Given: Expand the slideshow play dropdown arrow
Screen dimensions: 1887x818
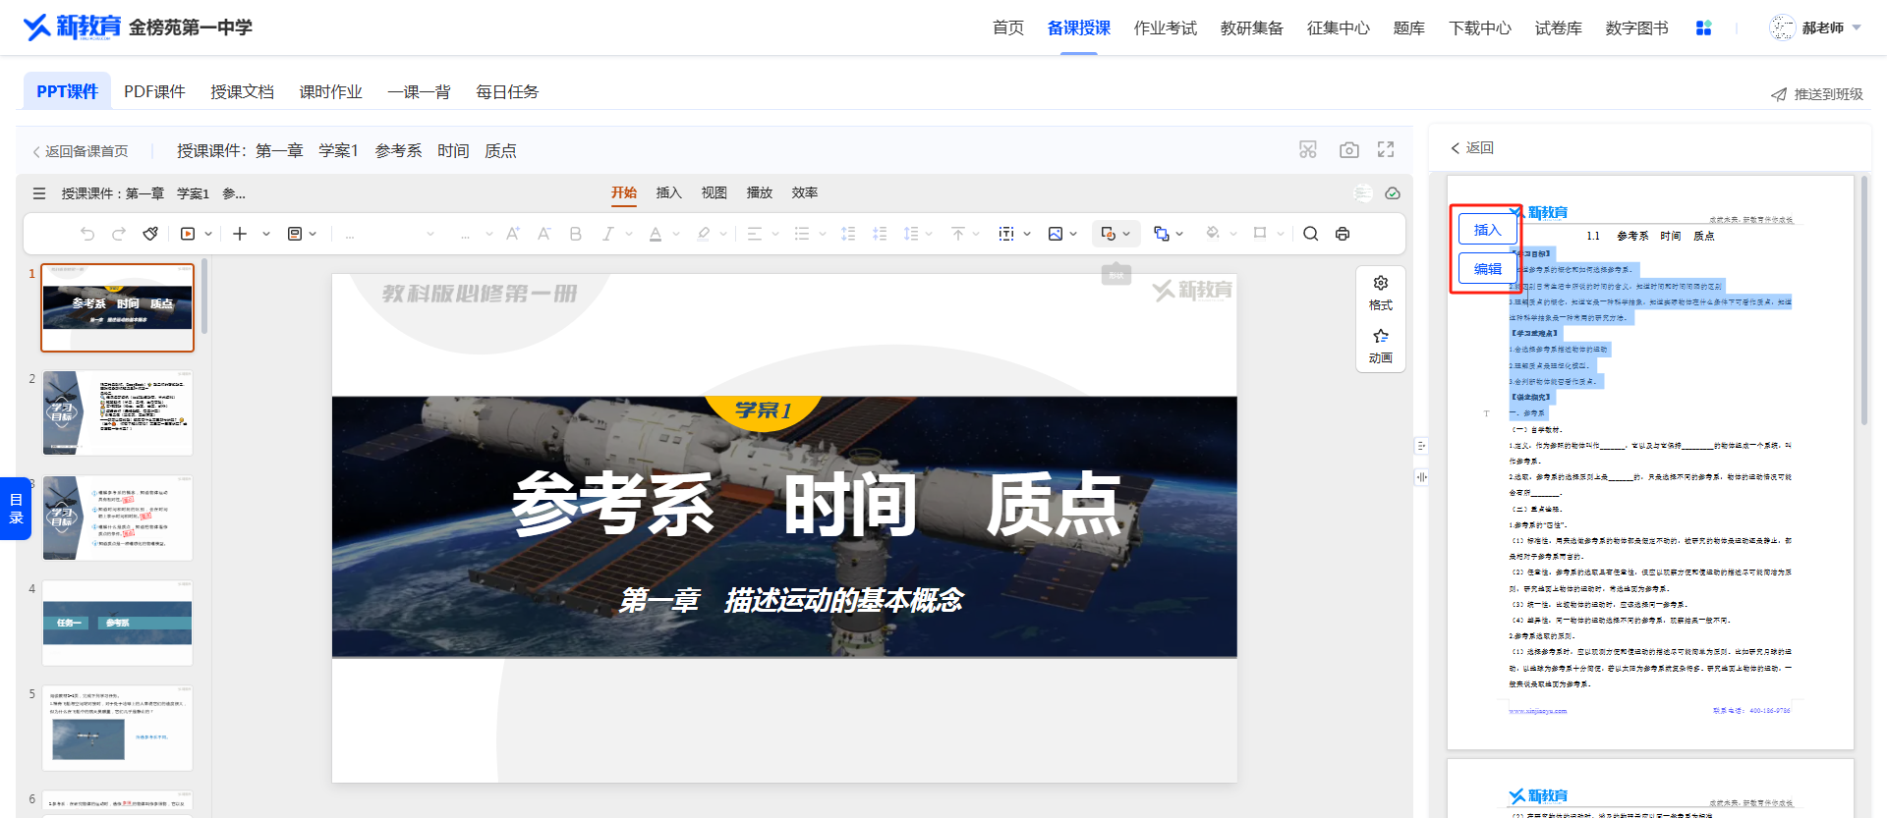Looking at the screenshot, I should click(x=208, y=234).
